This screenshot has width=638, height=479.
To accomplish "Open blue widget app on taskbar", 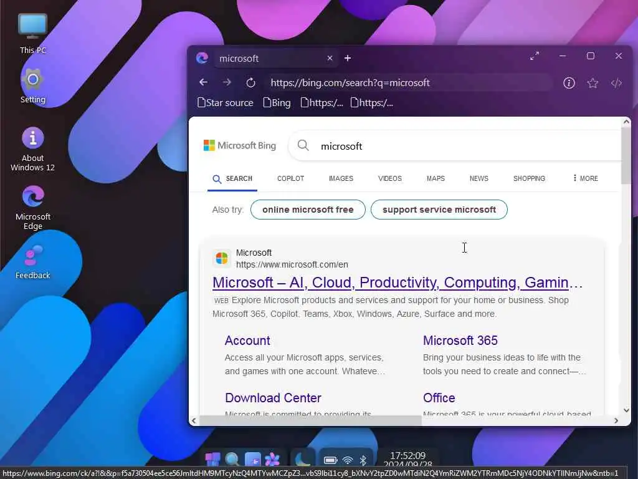I will pyautogui.click(x=253, y=460).
